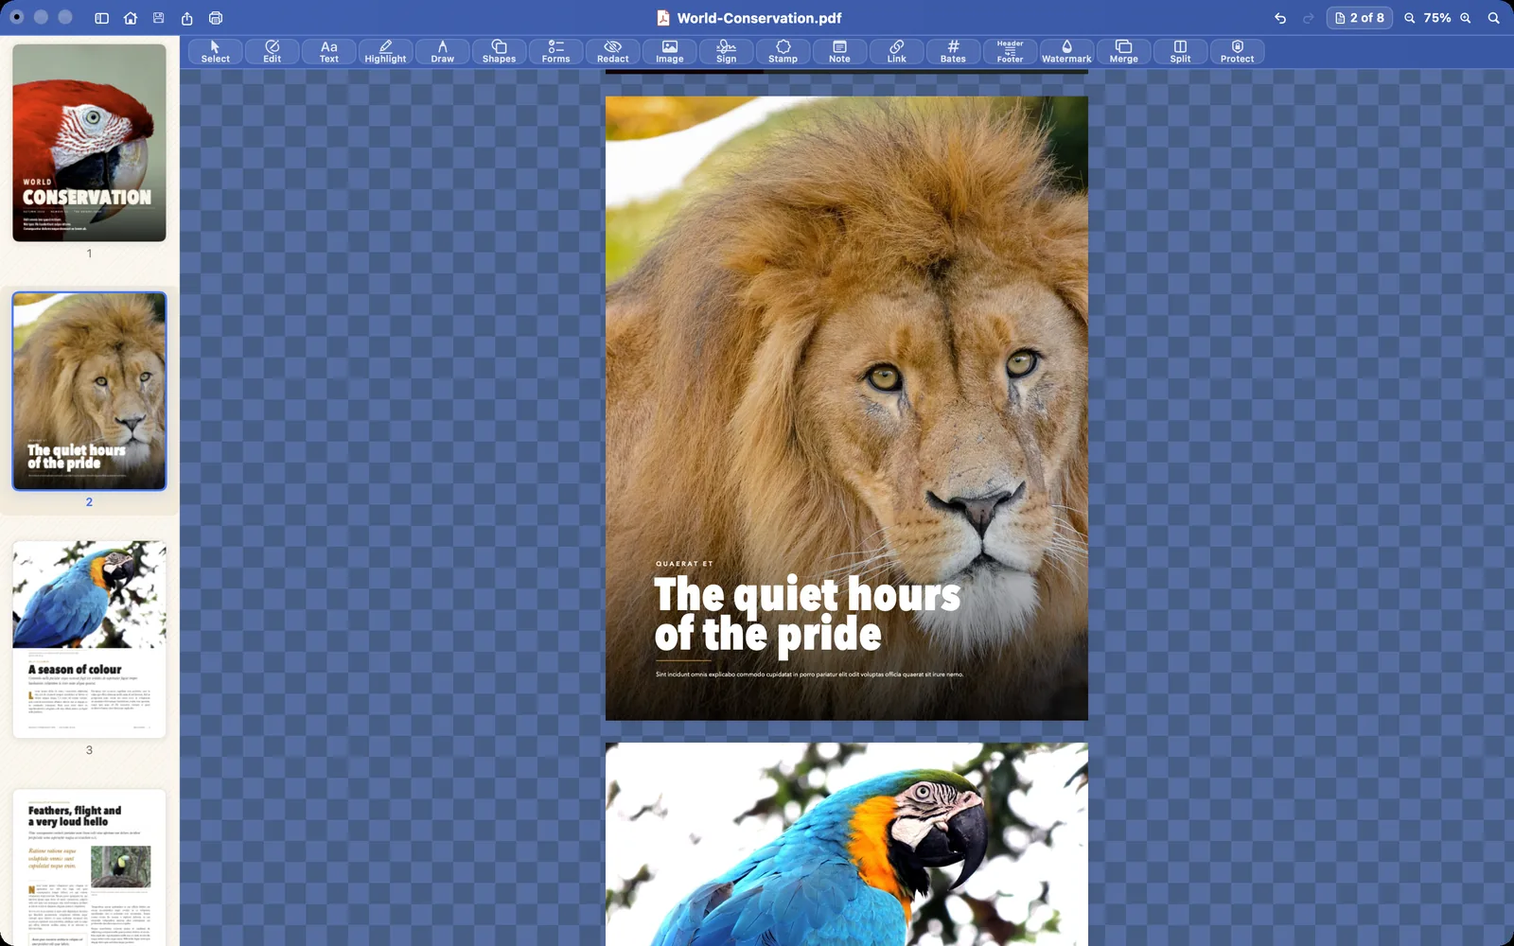Click the Forms tool

555,51
